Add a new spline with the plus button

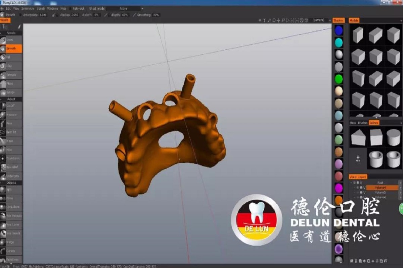click(x=358, y=158)
